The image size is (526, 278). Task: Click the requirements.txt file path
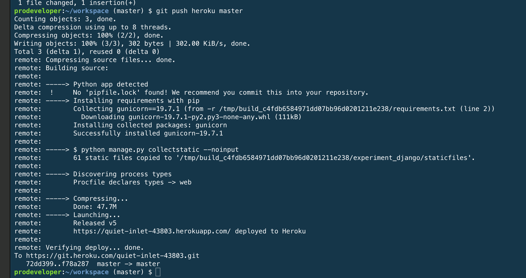tap(337, 109)
